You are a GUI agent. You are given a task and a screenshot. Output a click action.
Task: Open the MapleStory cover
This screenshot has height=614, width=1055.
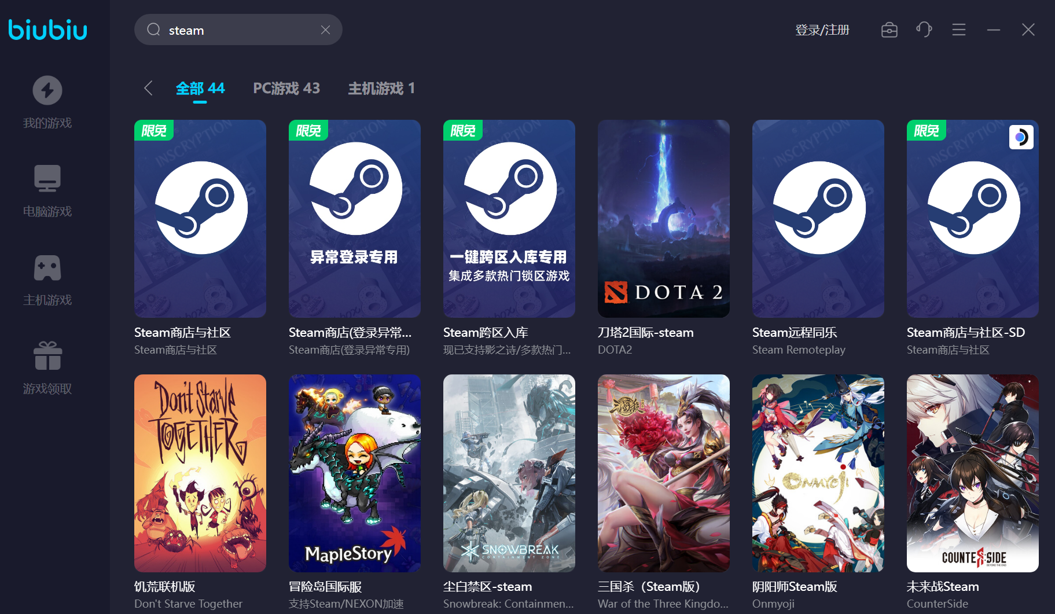point(355,473)
